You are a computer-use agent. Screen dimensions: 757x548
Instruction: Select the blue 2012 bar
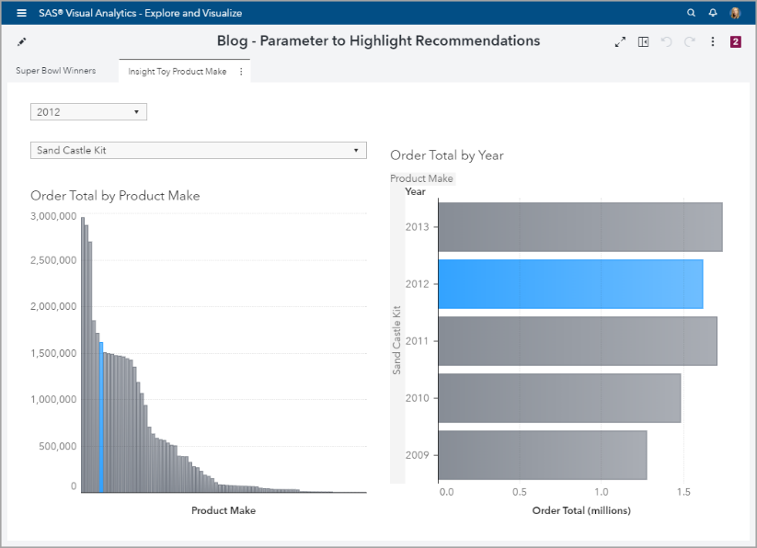[x=569, y=283]
